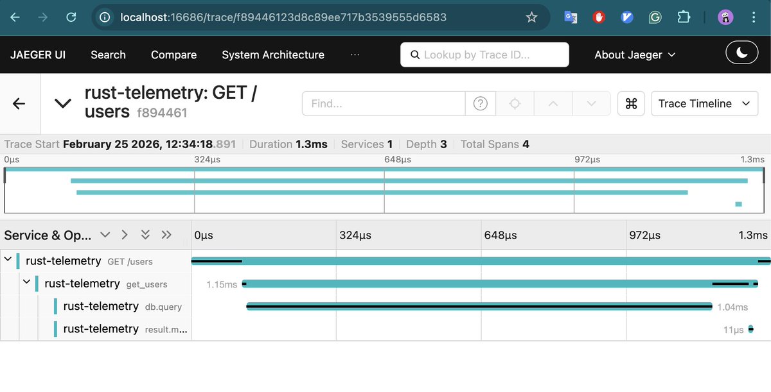Click Lookup by Trace ID field
Viewport: 771px width, 392px height.
484,55
